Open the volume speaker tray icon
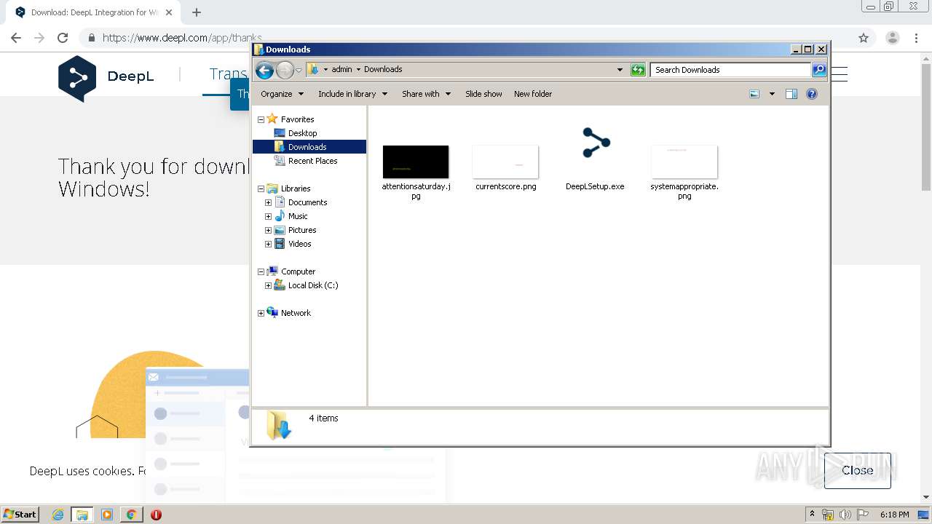 pos(845,515)
